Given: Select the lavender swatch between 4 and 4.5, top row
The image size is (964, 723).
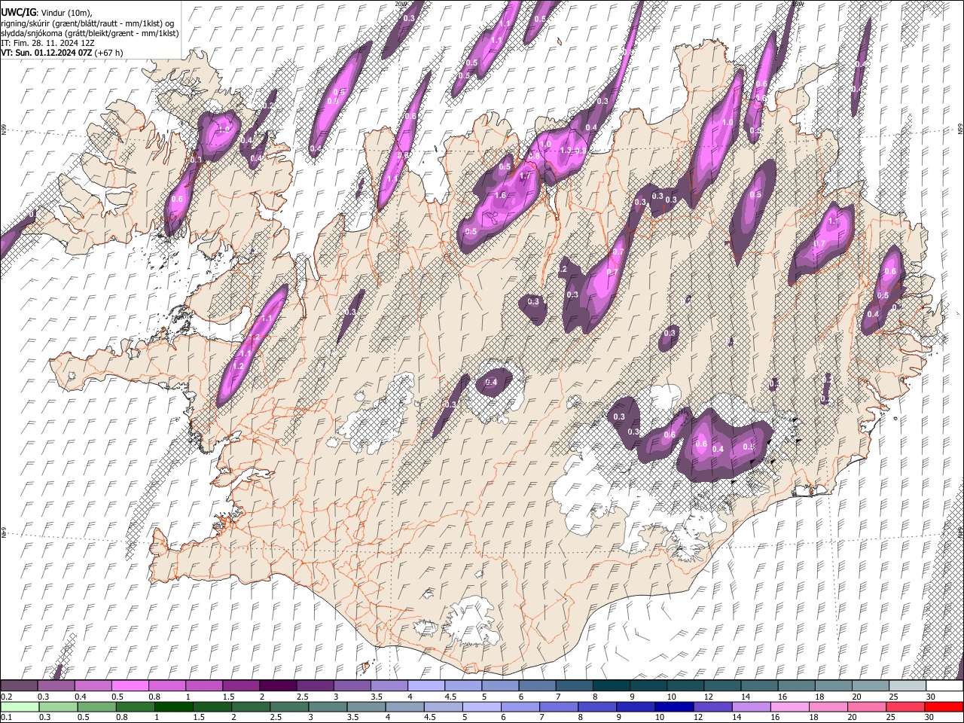Looking at the screenshot, I should [x=426, y=685].
